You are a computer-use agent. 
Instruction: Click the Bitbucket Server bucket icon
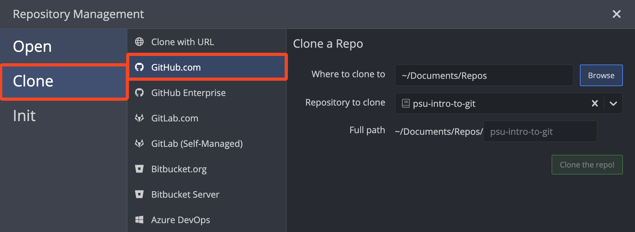tap(139, 194)
